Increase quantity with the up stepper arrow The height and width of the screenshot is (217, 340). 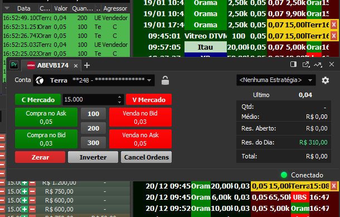pos(120,97)
